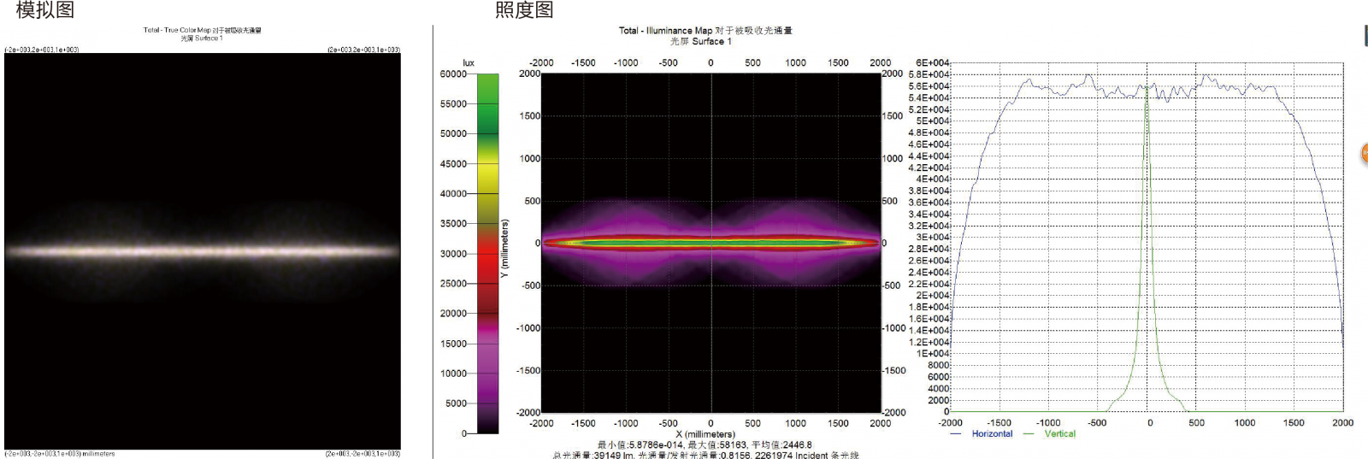Select the Vertical legend label

pyautogui.click(x=1059, y=434)
